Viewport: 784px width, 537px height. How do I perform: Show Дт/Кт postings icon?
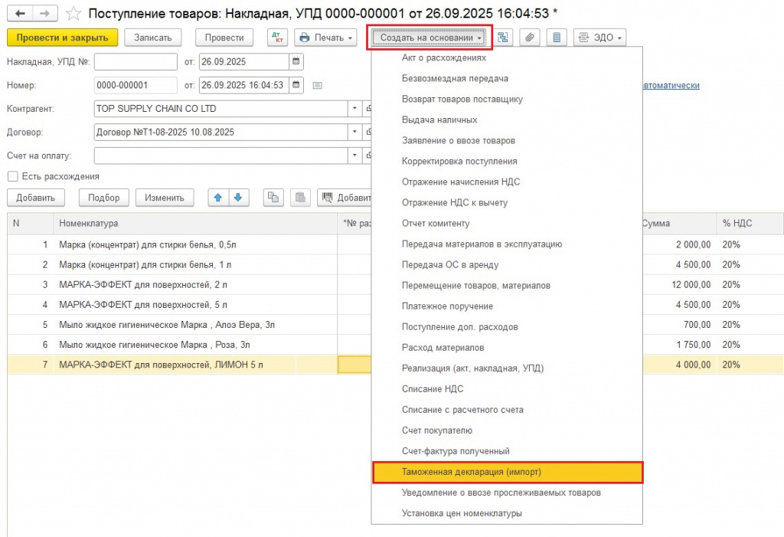[x=277, y=38]
